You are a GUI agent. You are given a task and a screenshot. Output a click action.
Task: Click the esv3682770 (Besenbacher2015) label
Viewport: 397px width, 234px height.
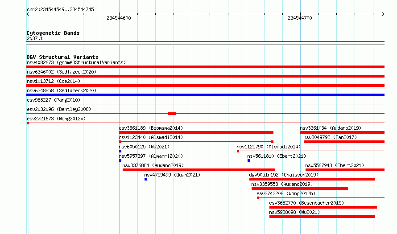click(x=306, y=203)
